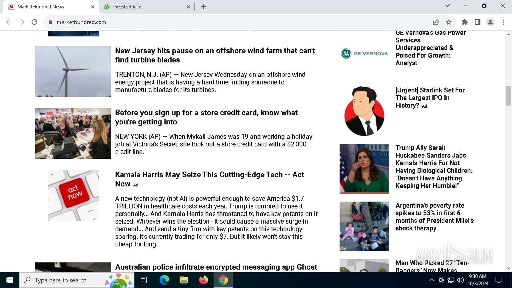Expand the tab search chevron
The height and width of the screenshot is (288, 512).
click(x=448, y=6)
